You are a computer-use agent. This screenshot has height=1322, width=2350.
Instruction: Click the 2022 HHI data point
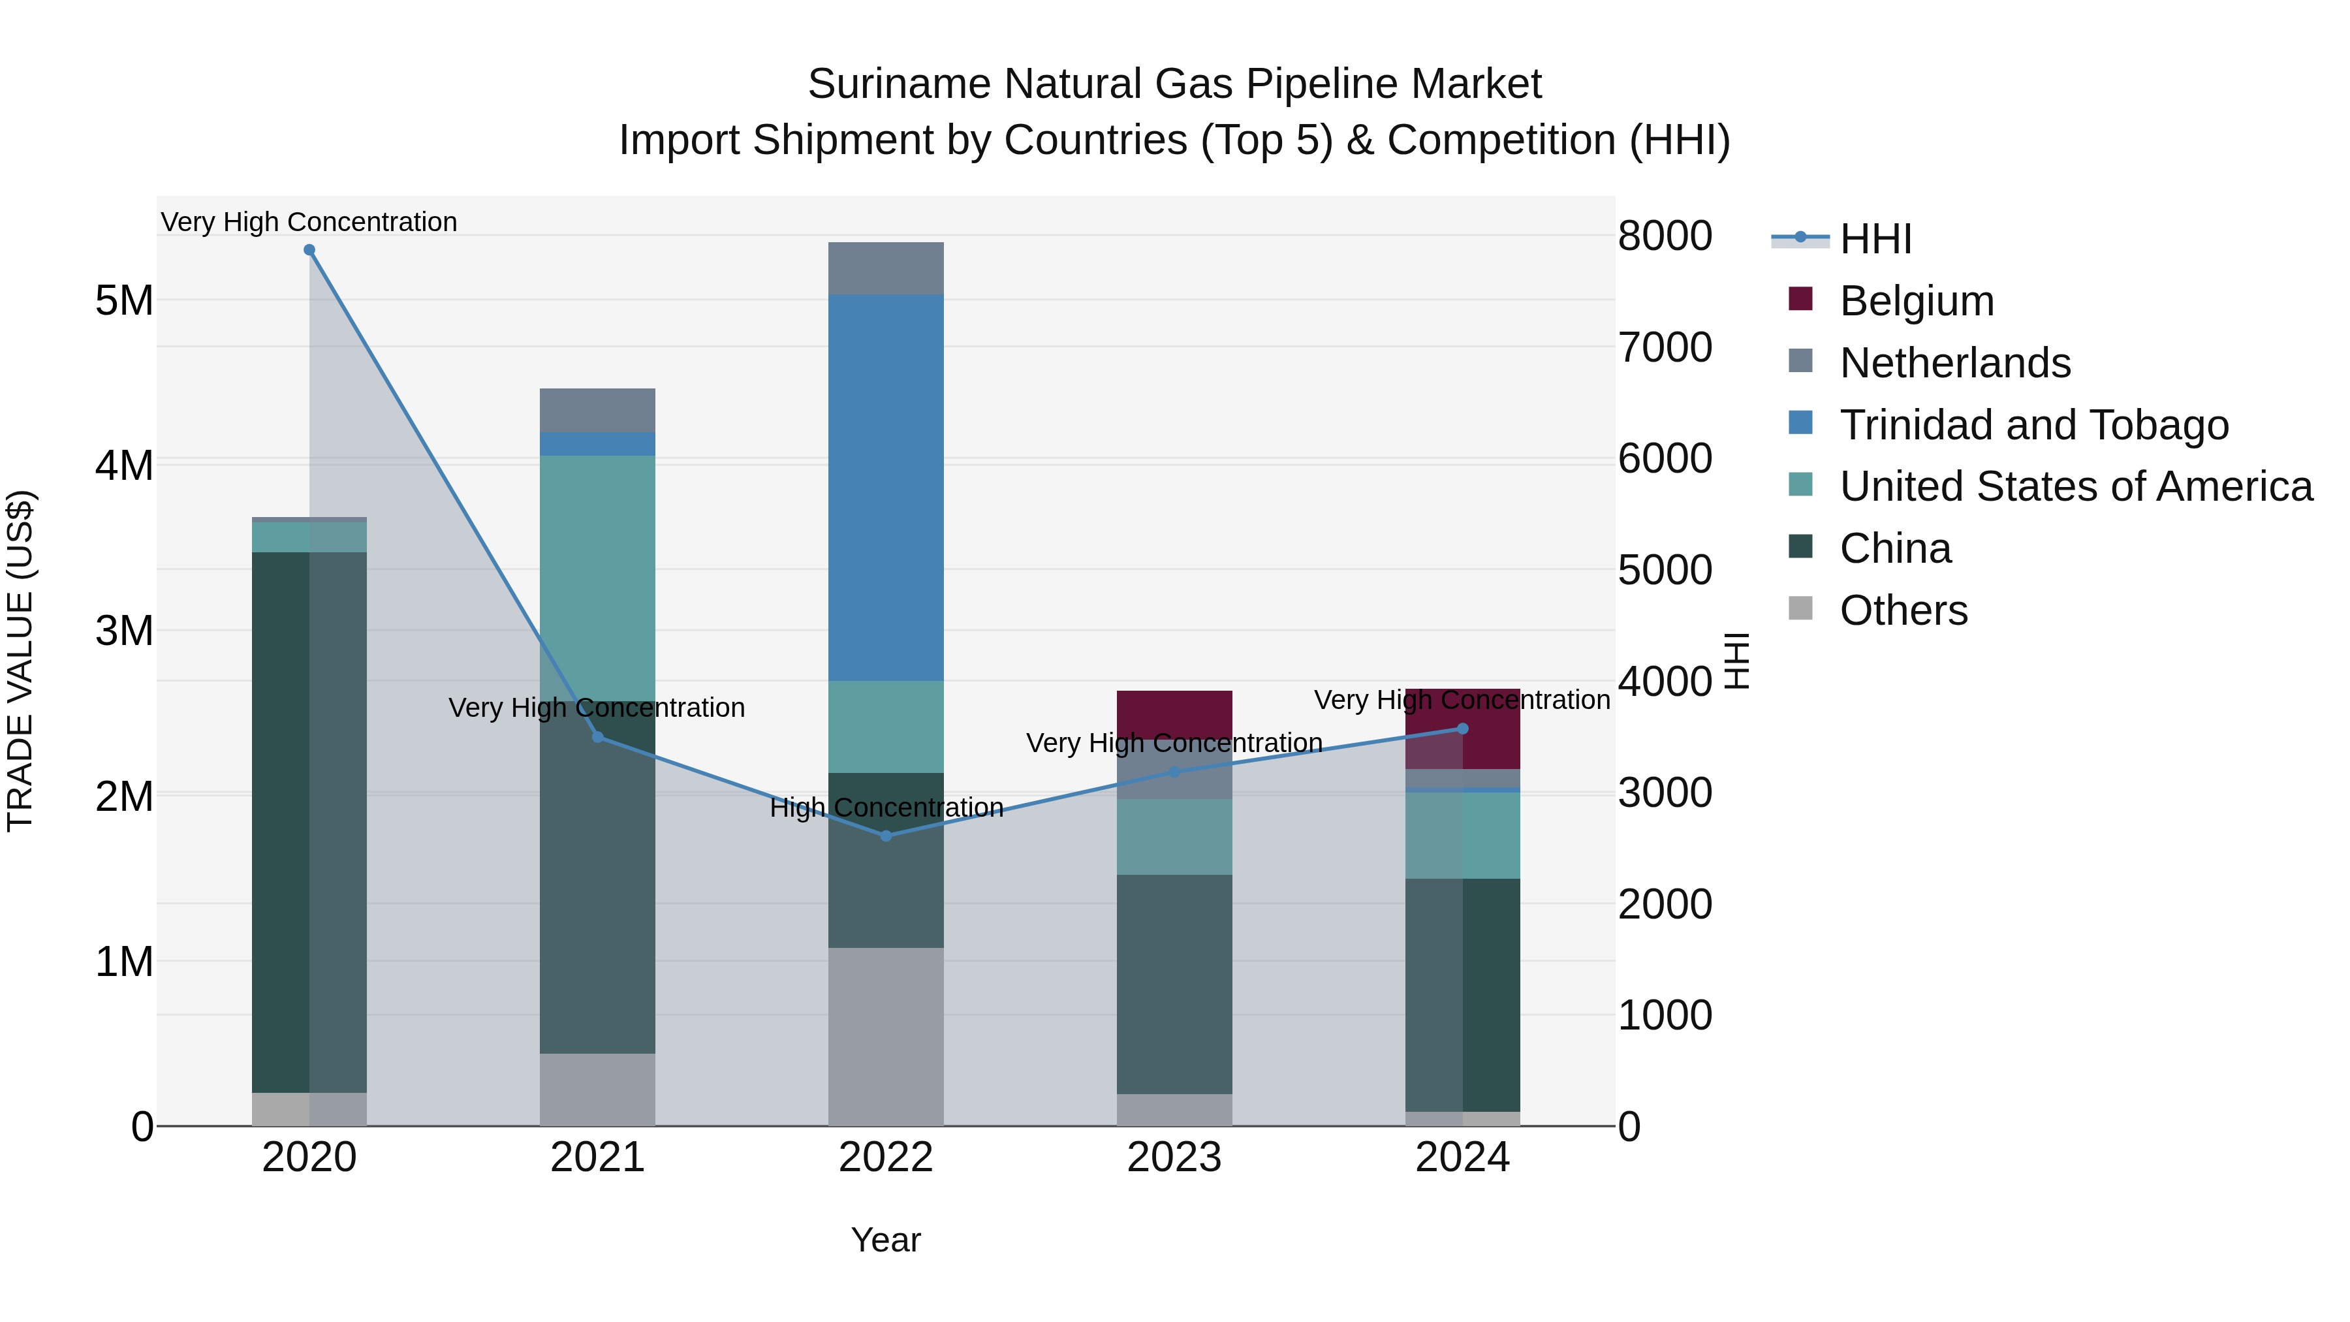[x=886, y=836]
